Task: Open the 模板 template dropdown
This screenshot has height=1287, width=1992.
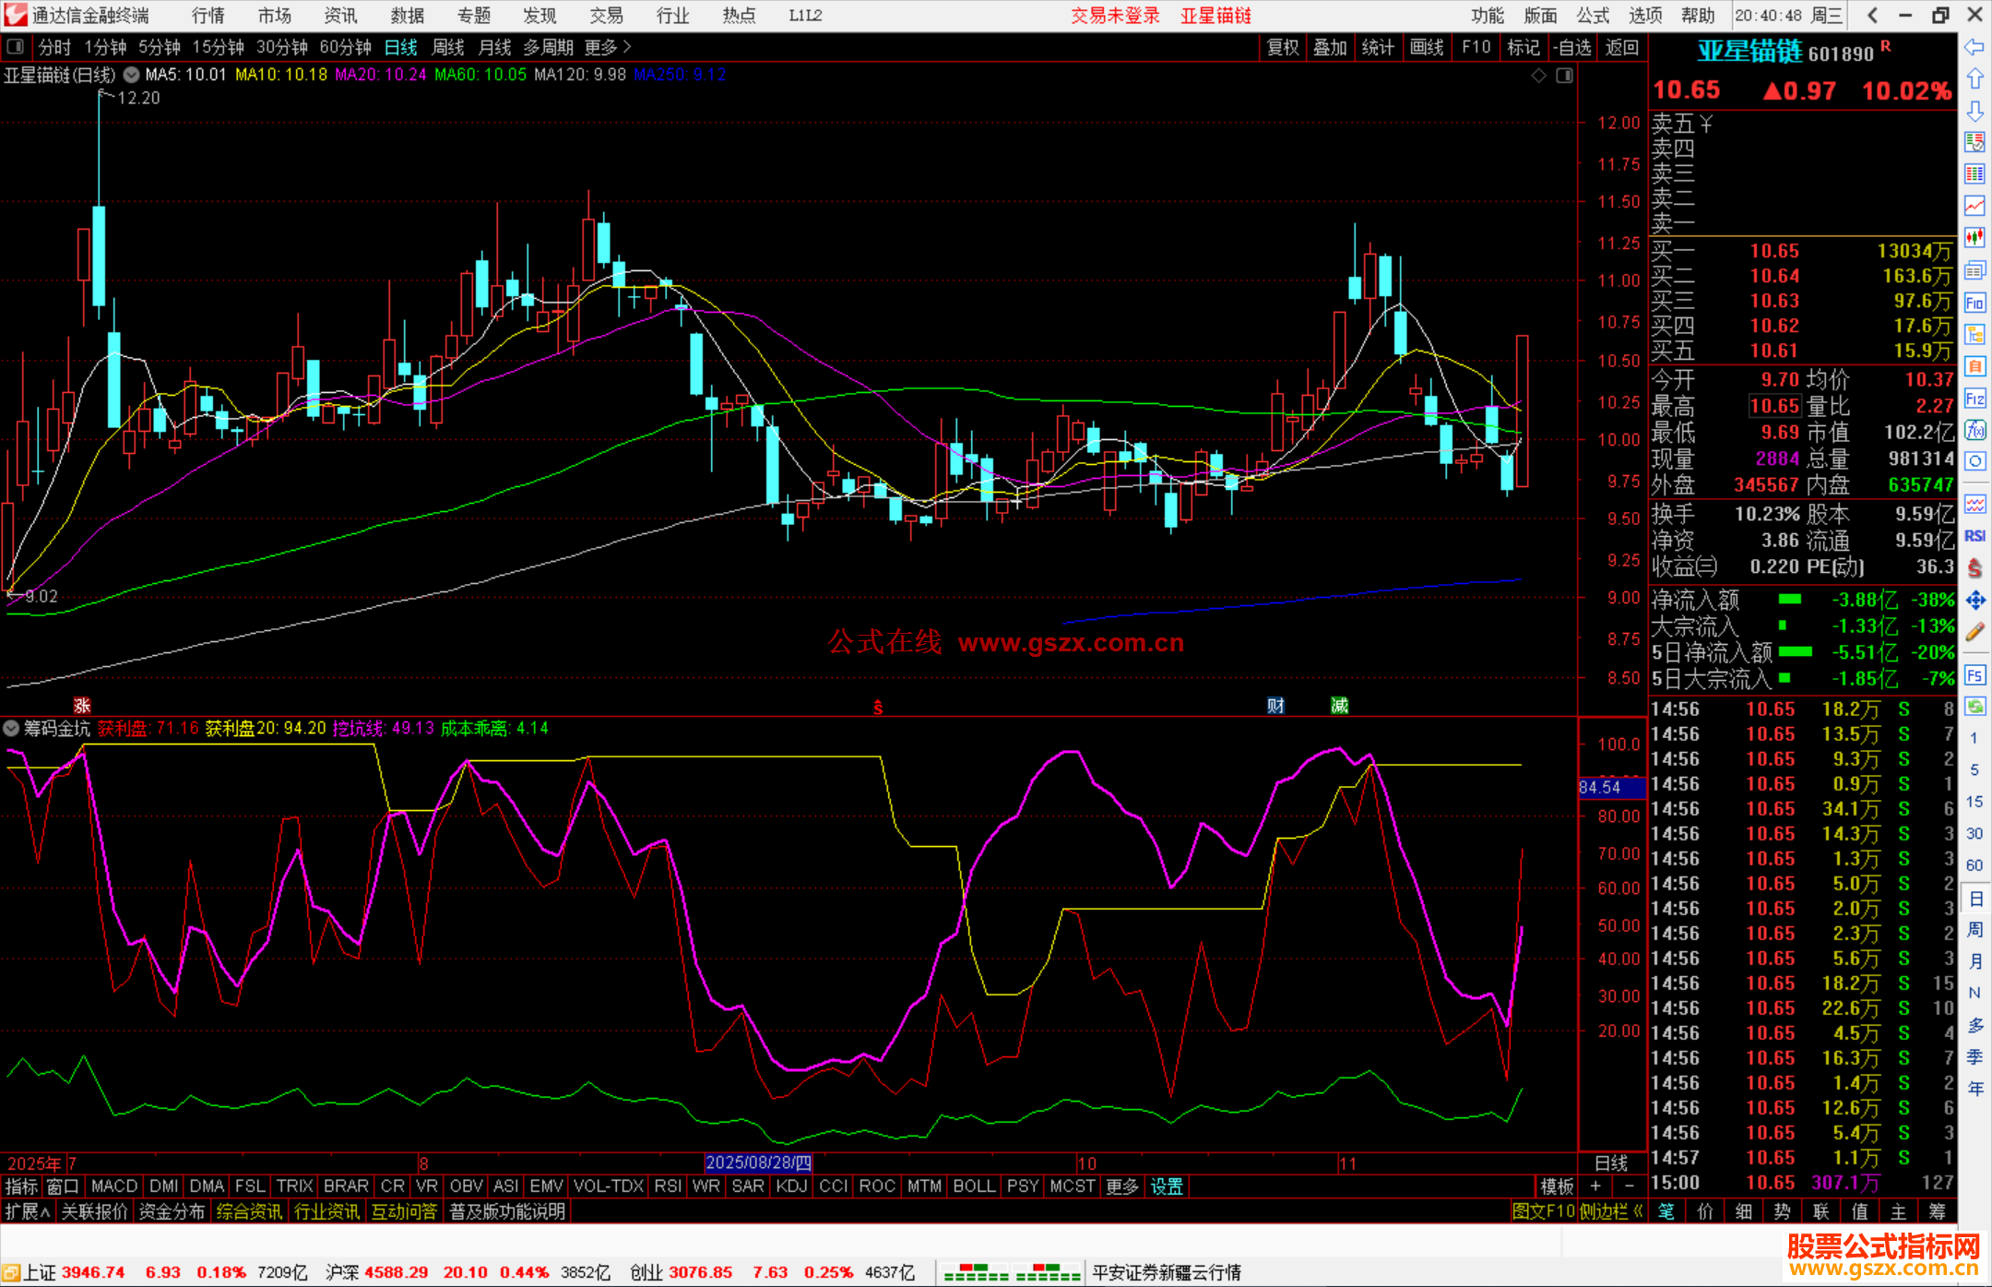Action: (x=1557, y=1186)
